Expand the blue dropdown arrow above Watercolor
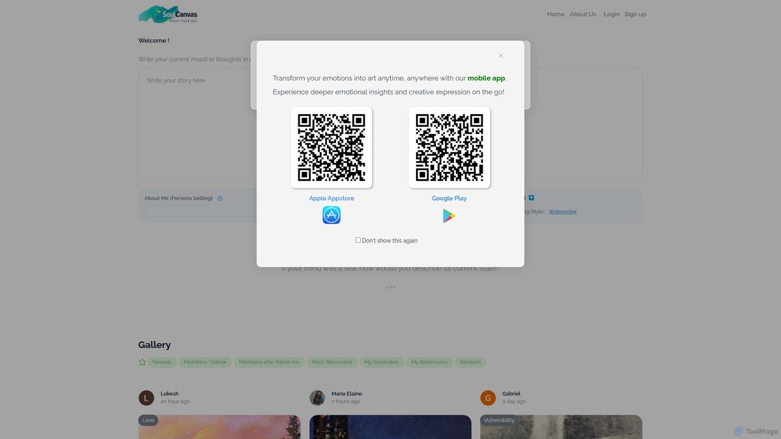This screenshot has height=439, width=781. pyautogui.click(x=531, y=198)
